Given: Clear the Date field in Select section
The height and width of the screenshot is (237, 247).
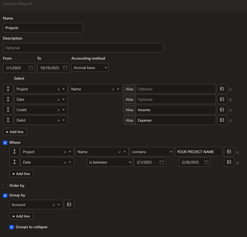Looking at the screenshot, I should pos(58,100).
